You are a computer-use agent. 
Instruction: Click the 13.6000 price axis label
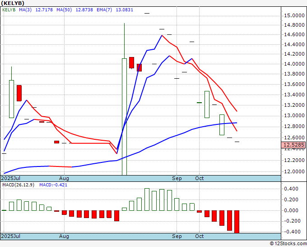click(x=294, y=84)
